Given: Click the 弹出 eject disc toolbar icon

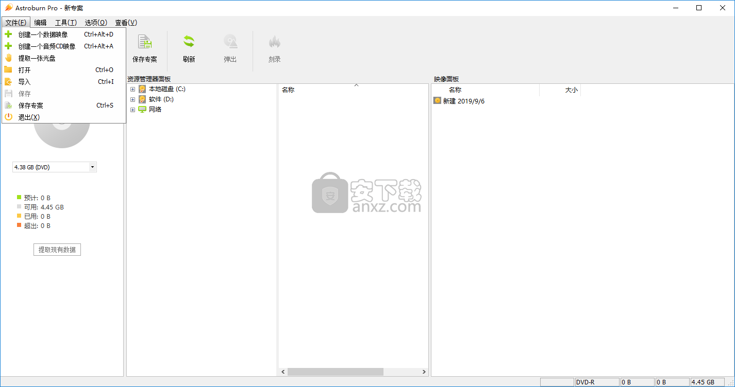Looking at the screenshot, I should click(x=230, y=42).
